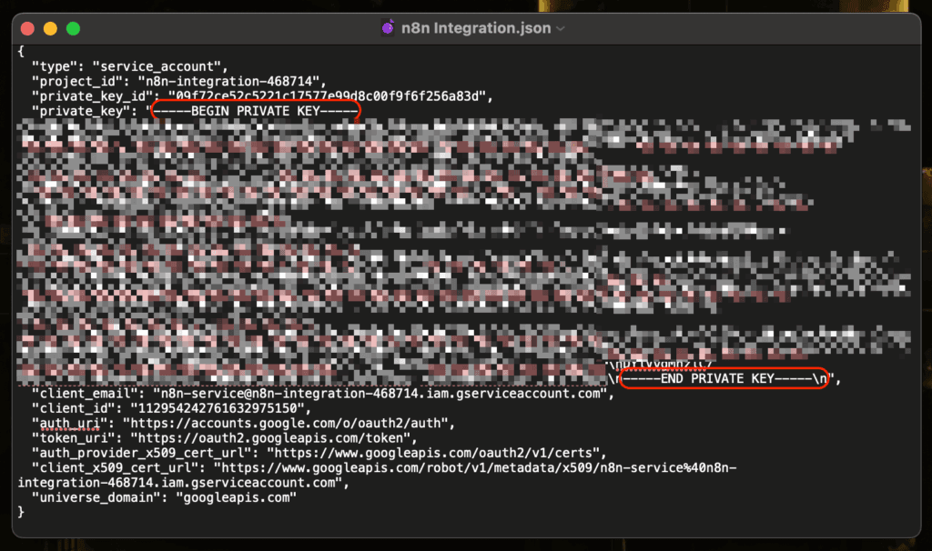Viewport: 932px width, 551px height.
Task: Click the n8n Integration.json window title
Action: (x=476, y=28)
